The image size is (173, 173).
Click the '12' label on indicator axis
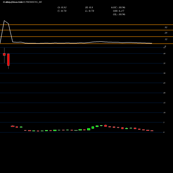click(166, 39)
